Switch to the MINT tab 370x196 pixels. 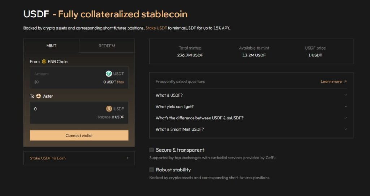51,46
